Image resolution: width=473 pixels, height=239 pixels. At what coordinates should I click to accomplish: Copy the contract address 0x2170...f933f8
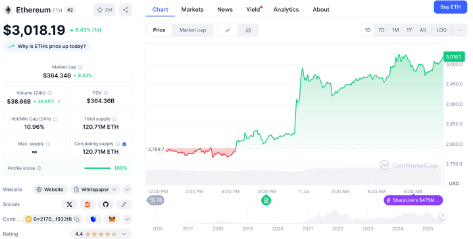77,219
